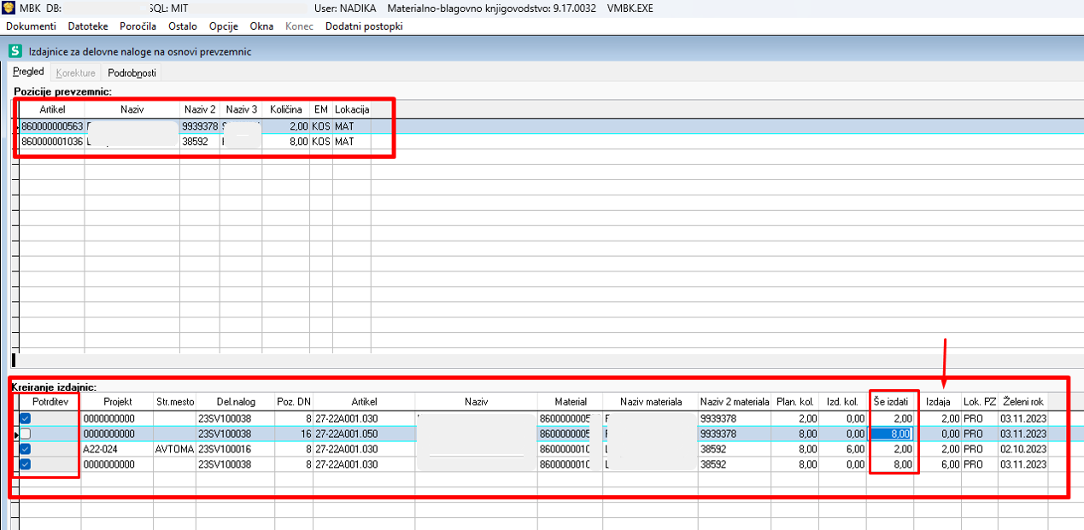Click the Del.nalog column header
This screenshot has height=530, width=1084.
(x=236, y=401)
